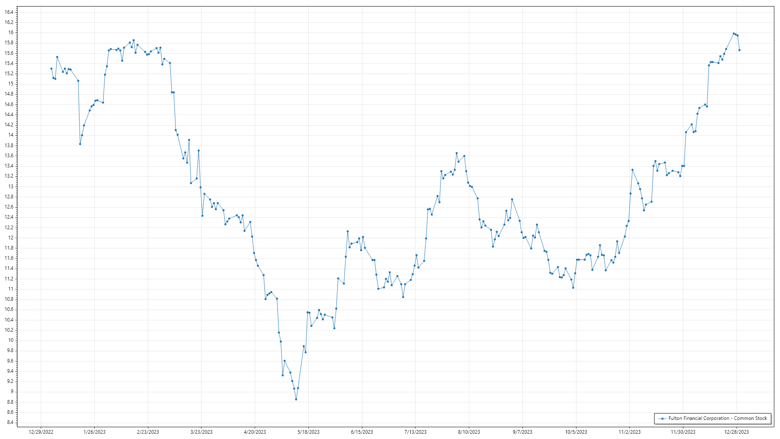Select the 7/13/2023 x-axis date label
Screen dimensions: 780x439
pos(415,432)
